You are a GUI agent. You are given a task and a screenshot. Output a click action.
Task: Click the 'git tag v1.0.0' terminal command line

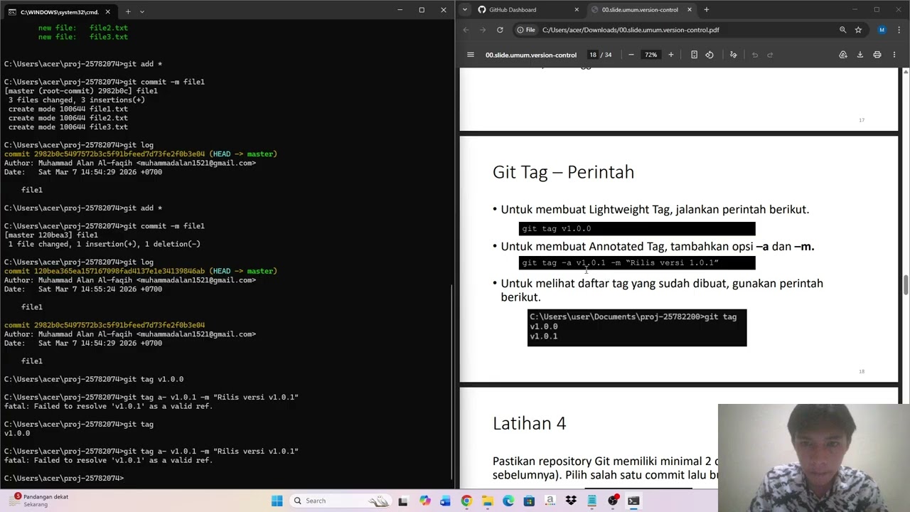94,379
